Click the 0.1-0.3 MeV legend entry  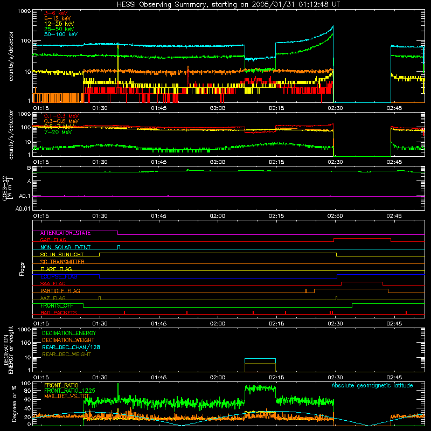pyautogui.click(x=61, y=116)
